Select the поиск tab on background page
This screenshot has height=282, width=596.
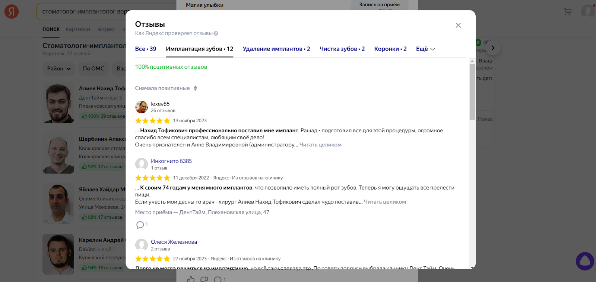click(x=51, y=29)
